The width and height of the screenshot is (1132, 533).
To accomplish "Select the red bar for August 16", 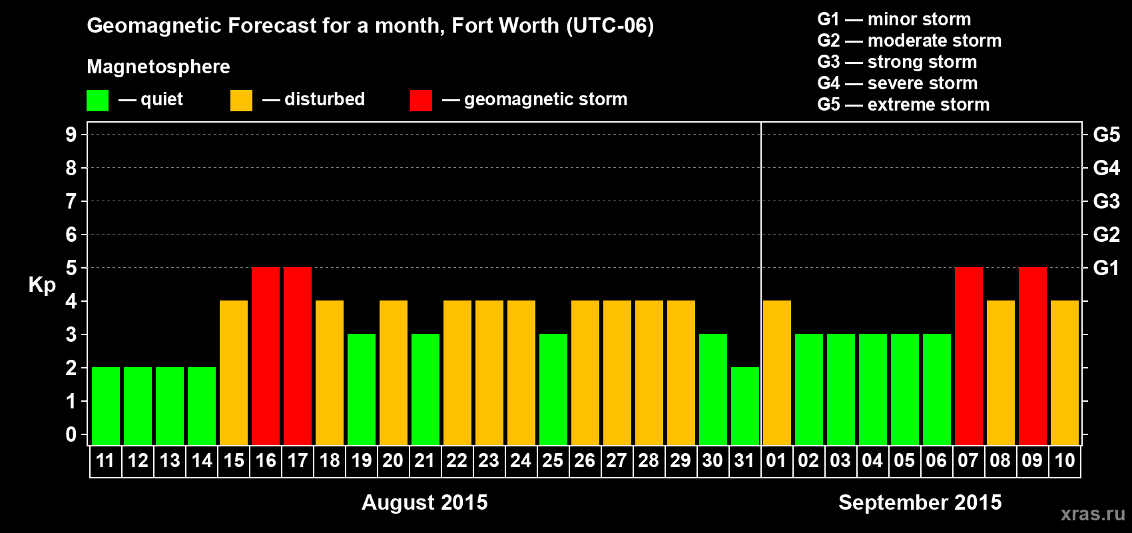I will coord(266,356).
